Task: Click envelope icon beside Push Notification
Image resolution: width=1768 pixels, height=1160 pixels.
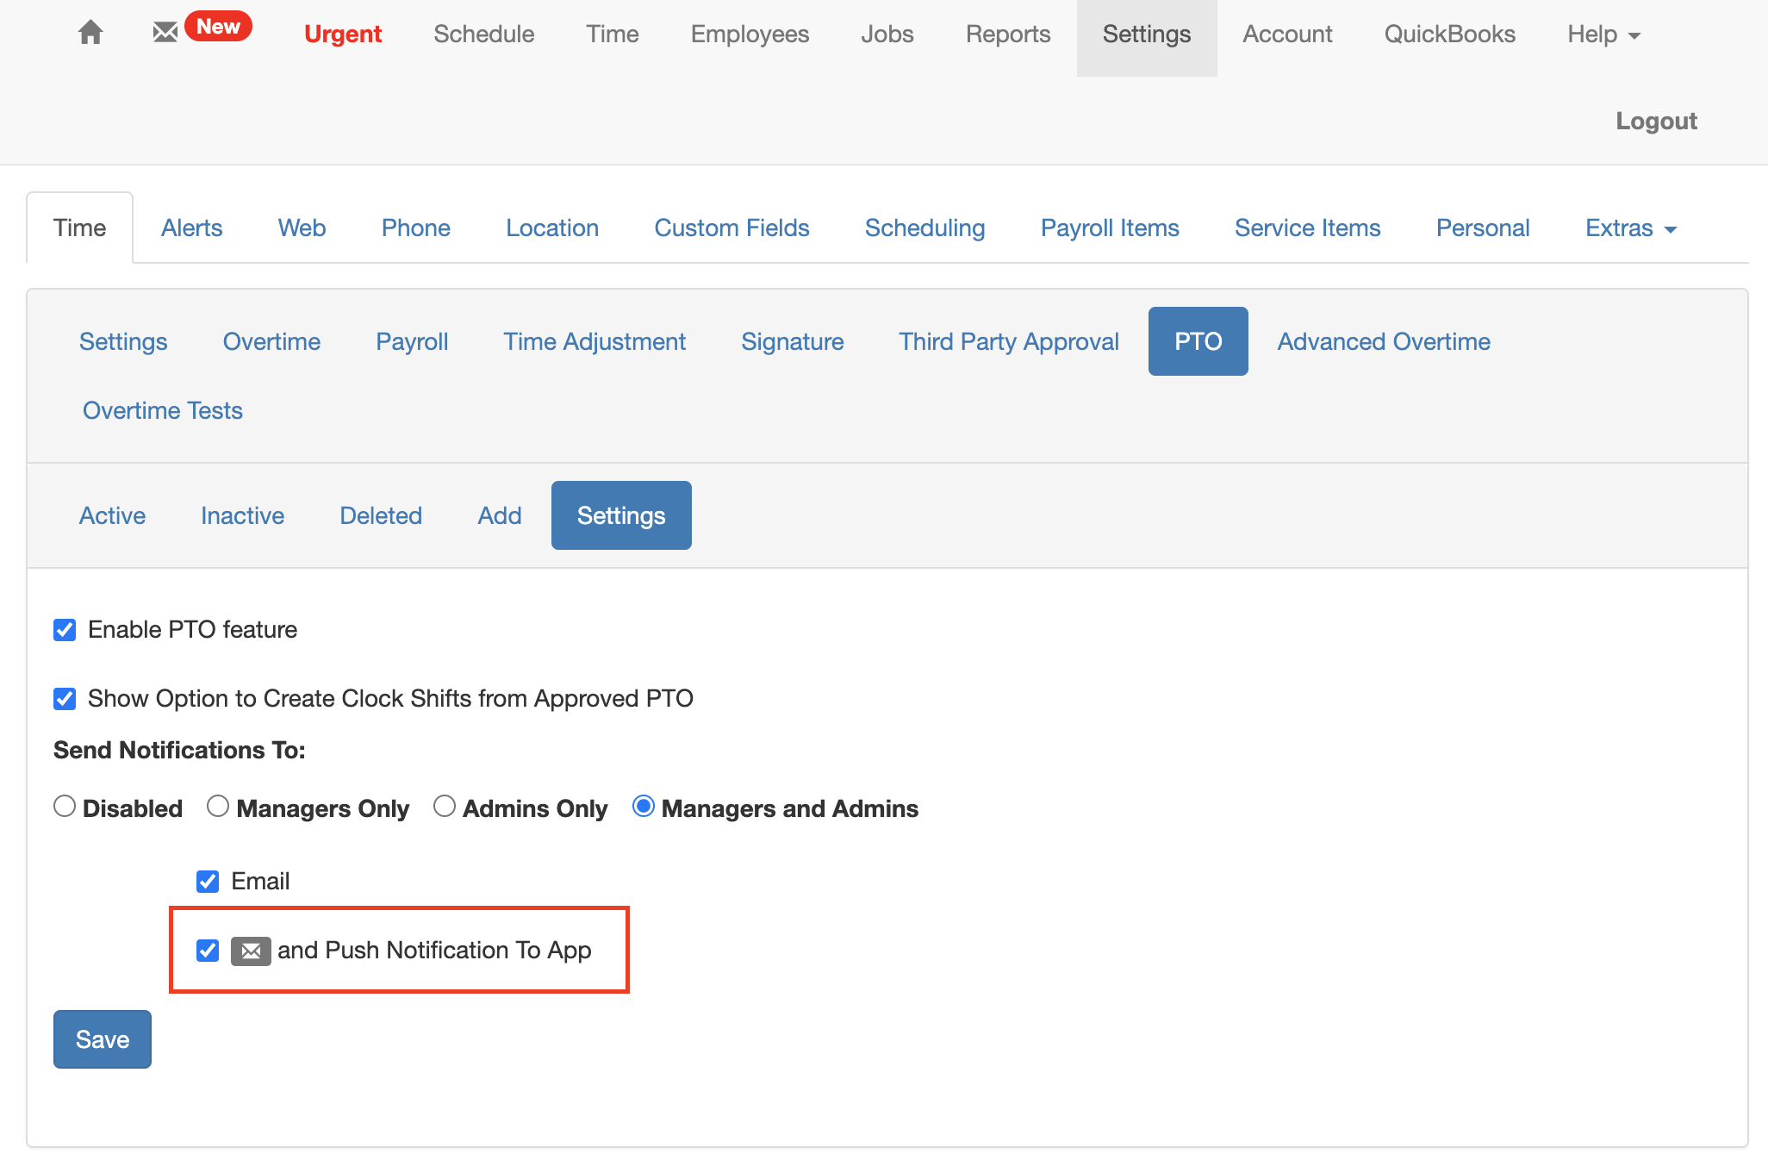Action: [251, 951]
